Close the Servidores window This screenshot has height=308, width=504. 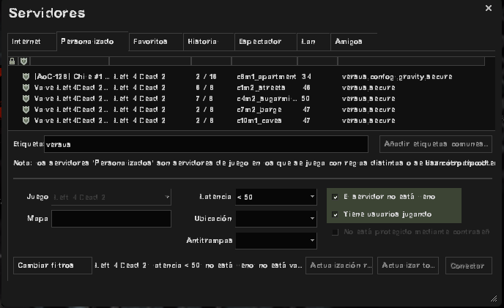coord(489,8)
